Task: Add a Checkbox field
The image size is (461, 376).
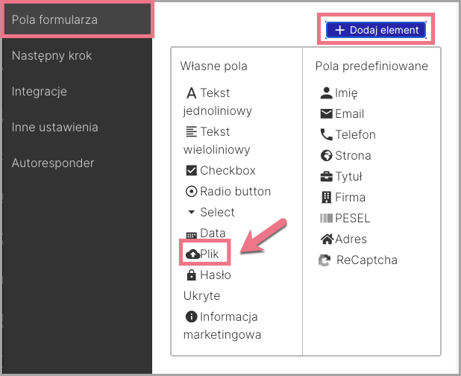Action: pos(221,171)
